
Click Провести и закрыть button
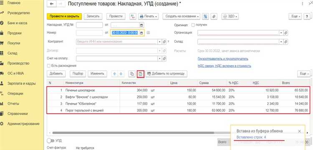coord(64,17)
